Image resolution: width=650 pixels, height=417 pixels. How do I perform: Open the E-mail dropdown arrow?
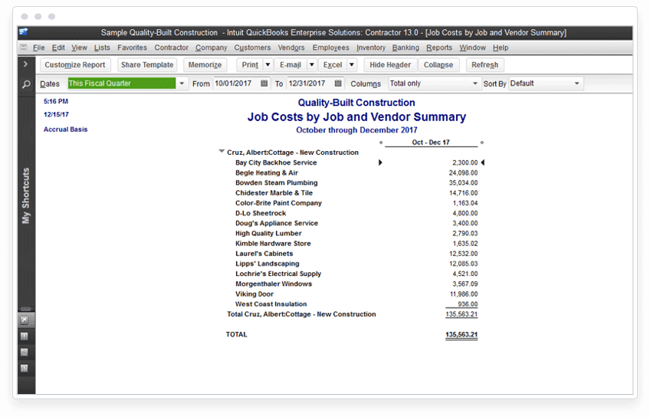(312, 64)
